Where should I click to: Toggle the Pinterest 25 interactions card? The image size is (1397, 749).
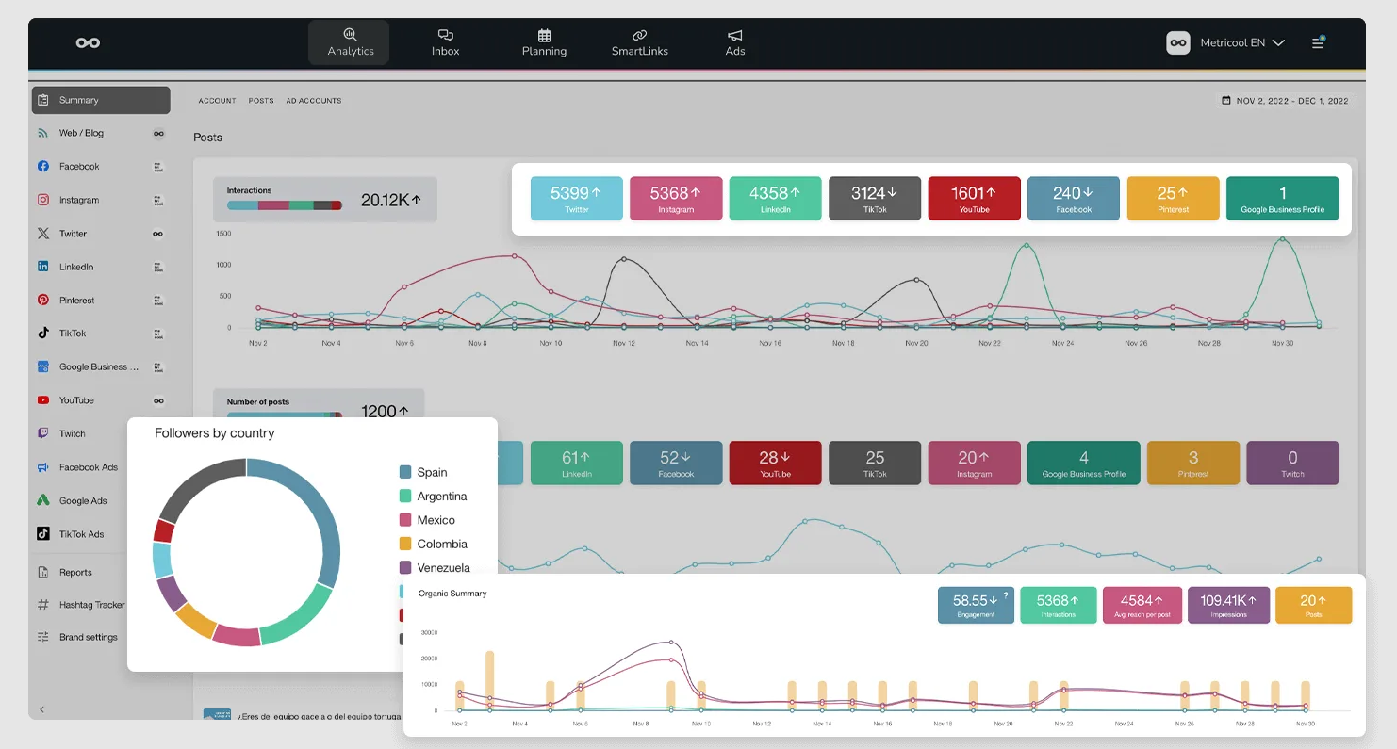1173,198
